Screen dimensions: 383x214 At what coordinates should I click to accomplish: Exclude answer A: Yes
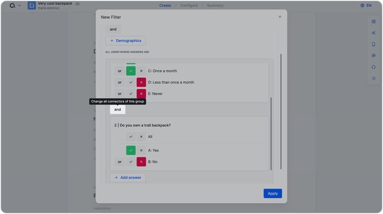pyautogui.click(x=141, y=150)
